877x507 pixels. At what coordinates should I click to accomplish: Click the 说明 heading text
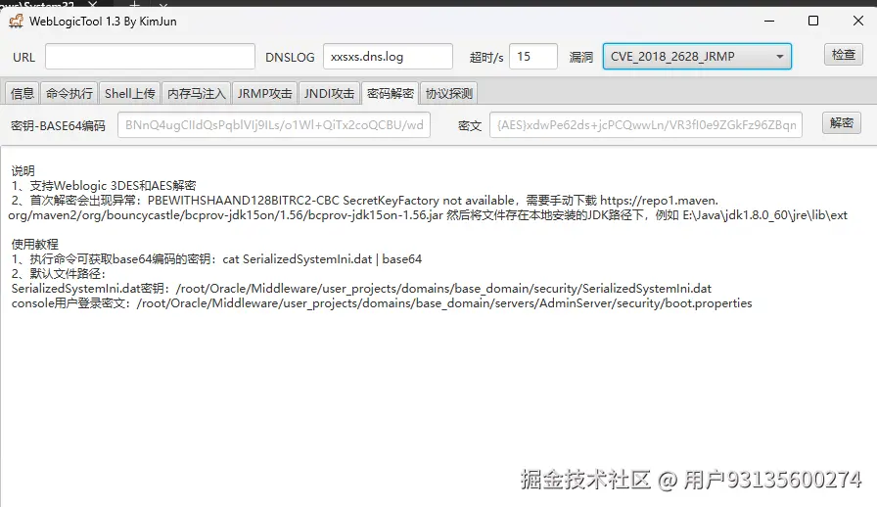[23, 171]
